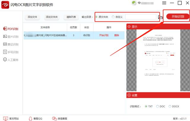Click the eye icon in 显示 header
The width and height of the screenshot is (190, 121).
[x=129, y=26]
